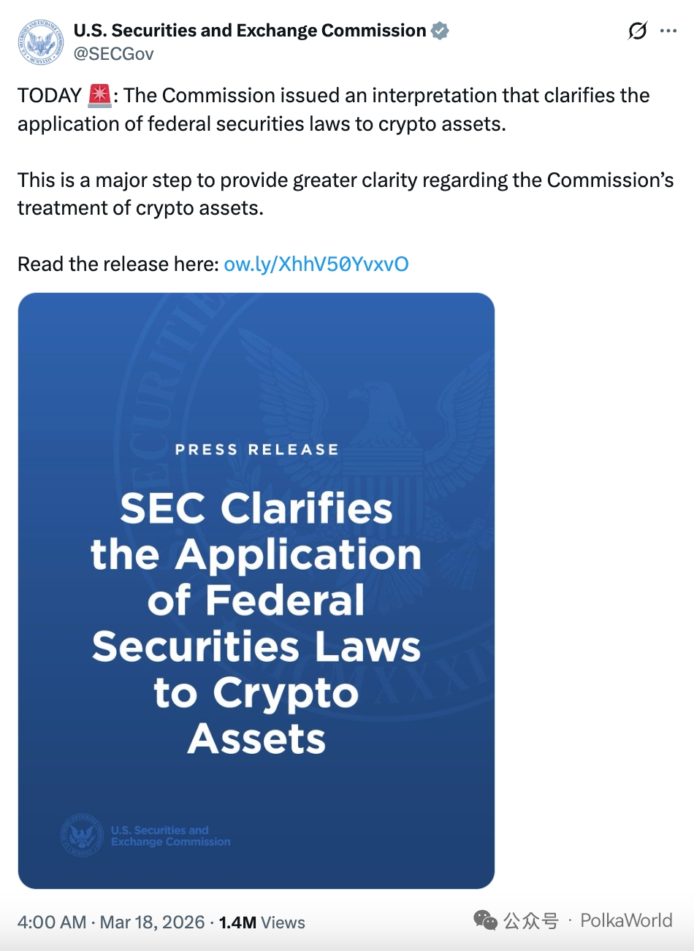The height and width of the screenshot is (951, 694).
Task: Click the @SECGov handle
Action: [113, 53]
